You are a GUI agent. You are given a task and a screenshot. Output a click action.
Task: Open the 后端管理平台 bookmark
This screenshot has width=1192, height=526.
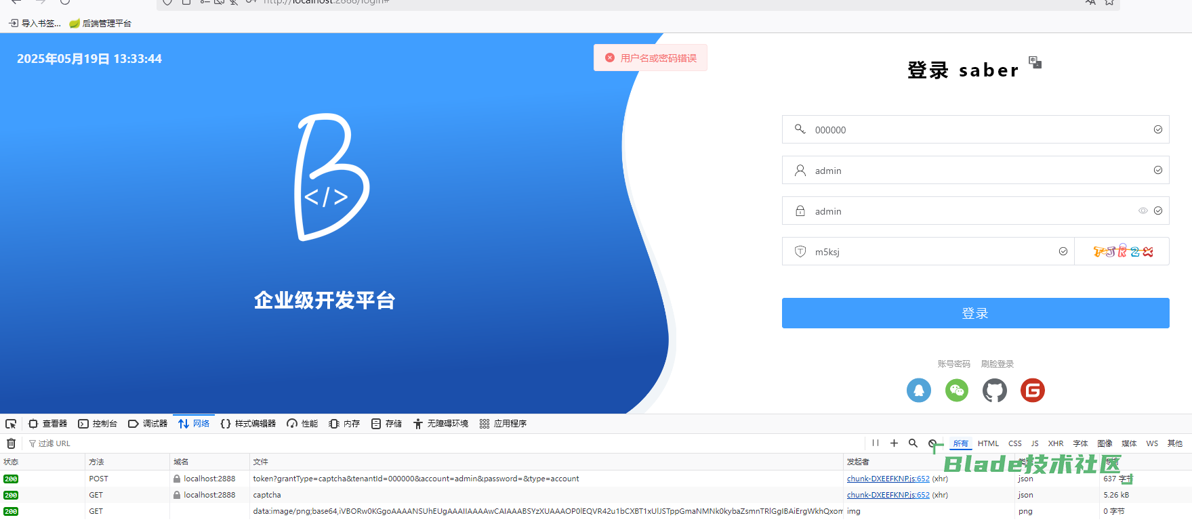click(x=100, y=23)
